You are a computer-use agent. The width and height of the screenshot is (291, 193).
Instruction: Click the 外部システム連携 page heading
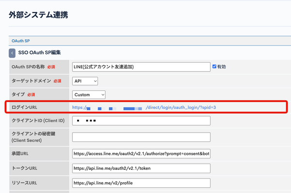click(38, 15)
